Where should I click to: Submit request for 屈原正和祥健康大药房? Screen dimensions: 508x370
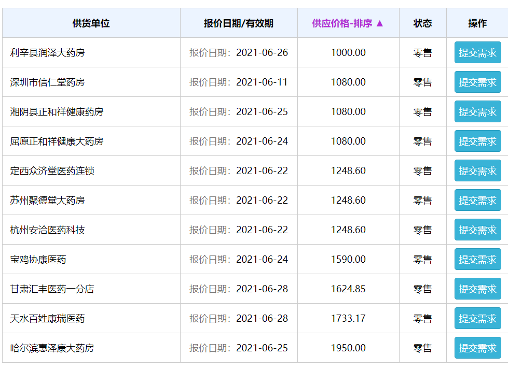pos(477,141)
